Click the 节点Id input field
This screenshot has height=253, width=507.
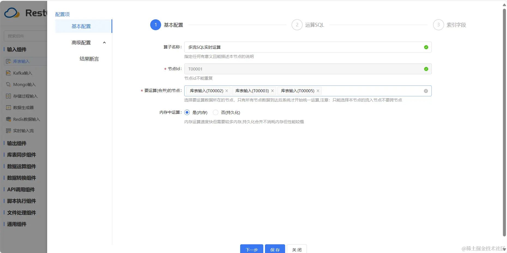click(x=308, y=69)
